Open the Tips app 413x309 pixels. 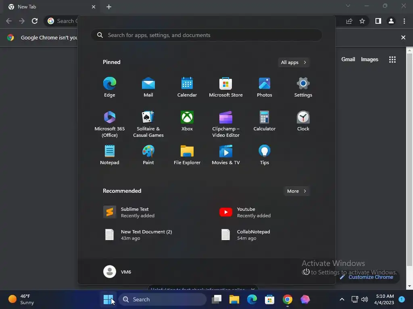[x=265, y=155]
